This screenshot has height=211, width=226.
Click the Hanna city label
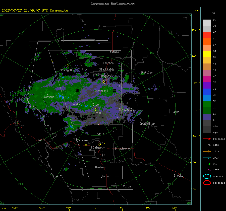[176, 112]
